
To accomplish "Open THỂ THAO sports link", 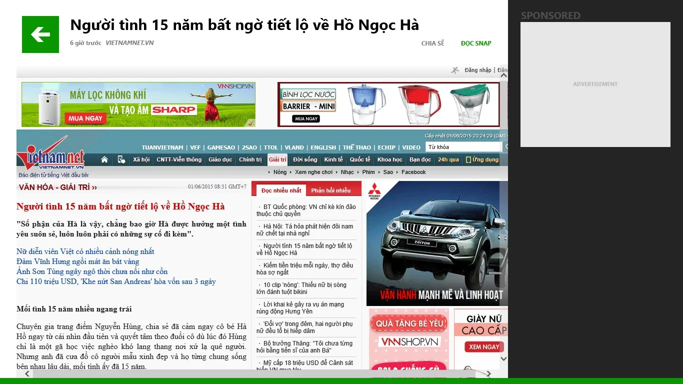I will pyautogui.click(x=357, y=147).
